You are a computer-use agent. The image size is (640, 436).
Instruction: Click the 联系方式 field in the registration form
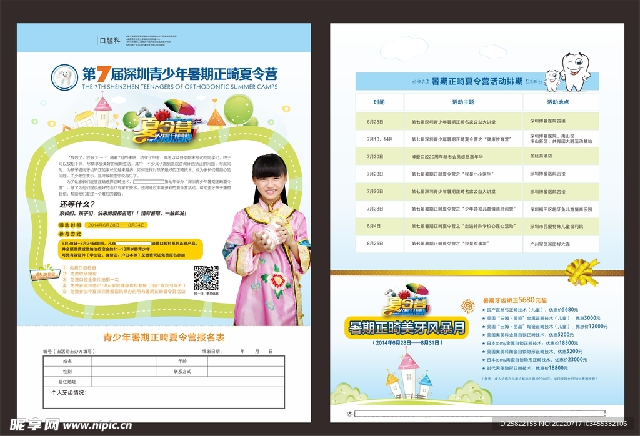182,371
